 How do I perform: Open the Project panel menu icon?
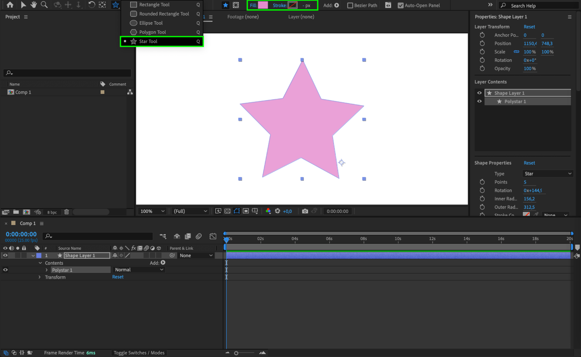tap(26, 17)
